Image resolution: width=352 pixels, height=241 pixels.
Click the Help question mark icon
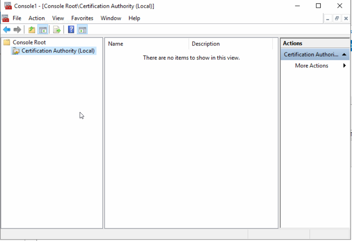click(x=71, y=29)
